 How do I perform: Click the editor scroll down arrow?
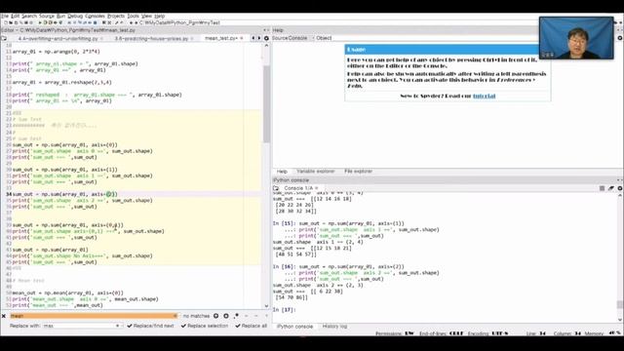tap(266, 306)
